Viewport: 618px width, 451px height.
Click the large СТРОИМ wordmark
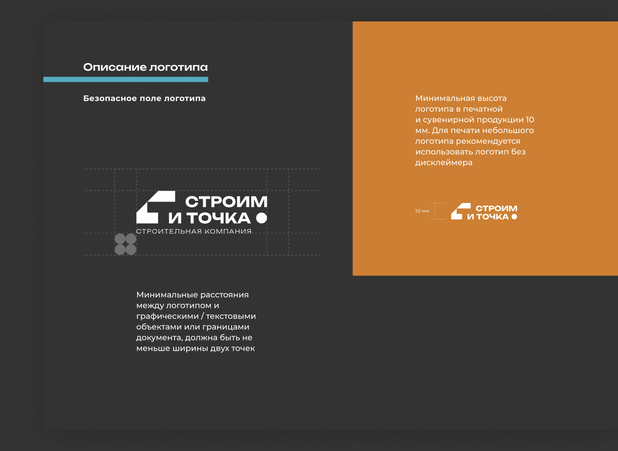coord(226,202)
